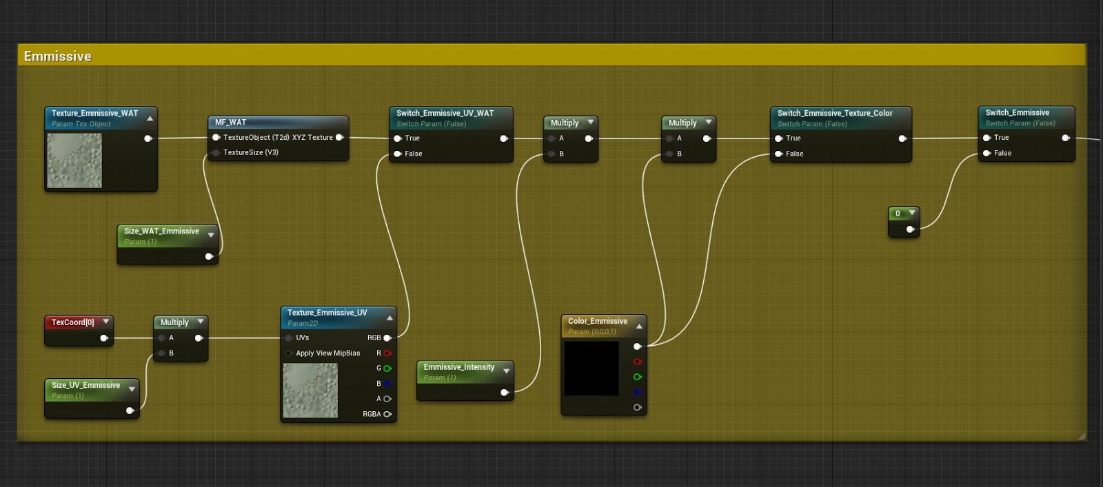The width and height of the screenshot is (1103, 487).
Task: Click the black Color_Emmissive color preview
Action: (x=591, y=369)
